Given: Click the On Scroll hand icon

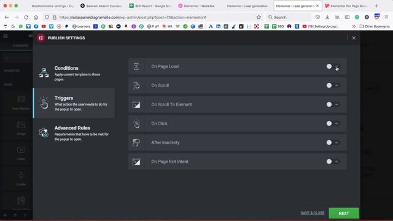Looking at the screenshot, I should click(x=136, y=85).
